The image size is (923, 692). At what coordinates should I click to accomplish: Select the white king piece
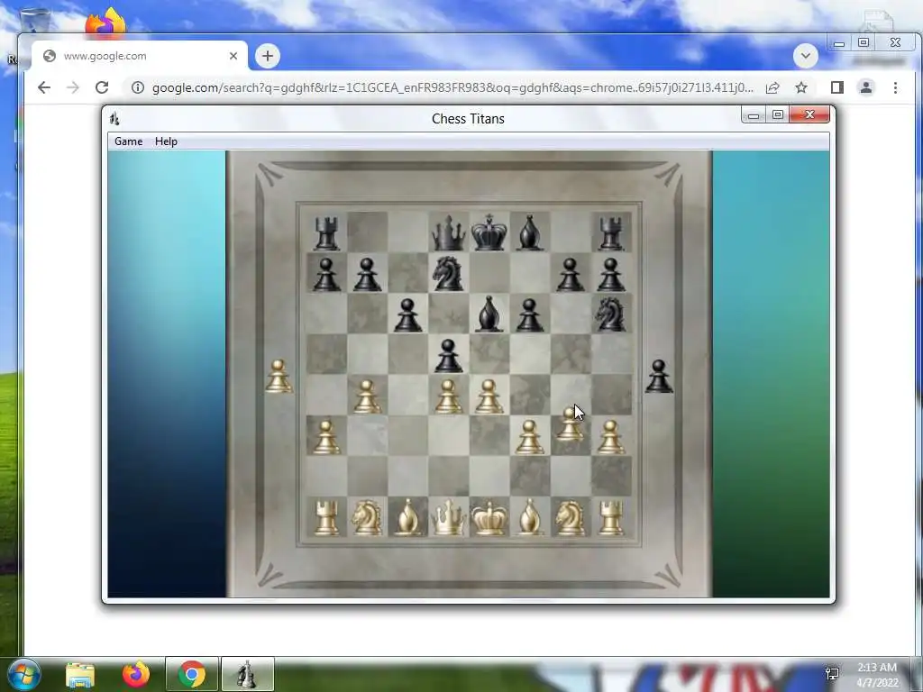coord(489,517)
